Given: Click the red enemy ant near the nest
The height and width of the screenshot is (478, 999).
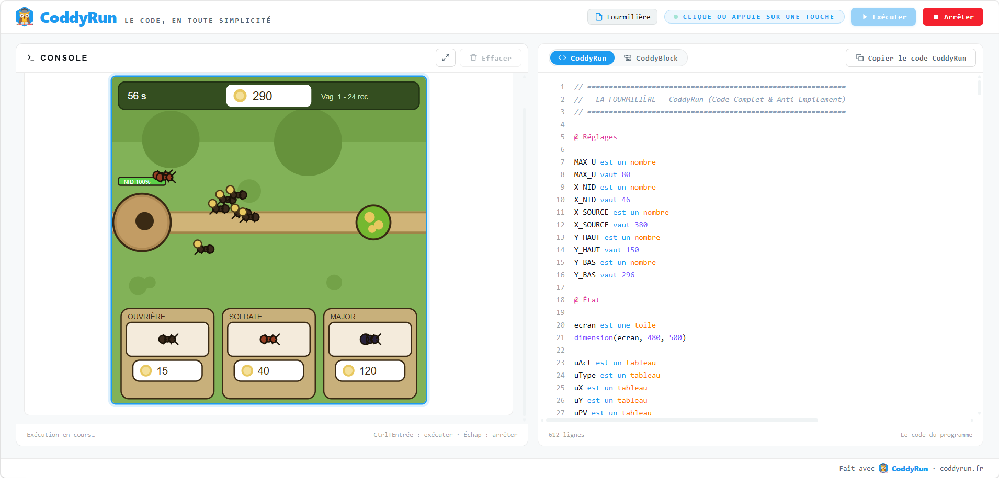Looking at the screenshot, I should pyautogui.click(x=164, y=176).
